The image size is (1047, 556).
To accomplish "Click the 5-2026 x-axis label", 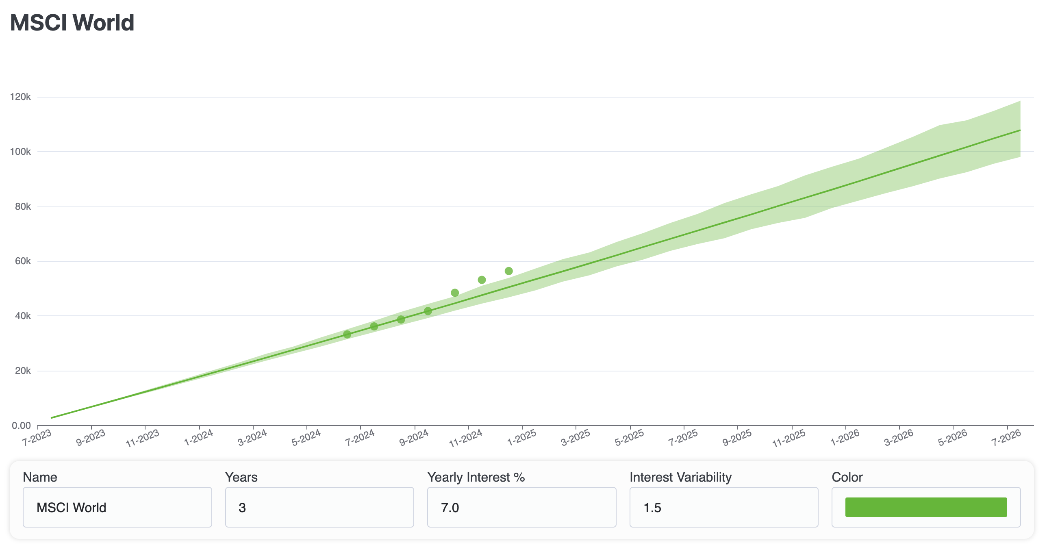I will 952,438.
